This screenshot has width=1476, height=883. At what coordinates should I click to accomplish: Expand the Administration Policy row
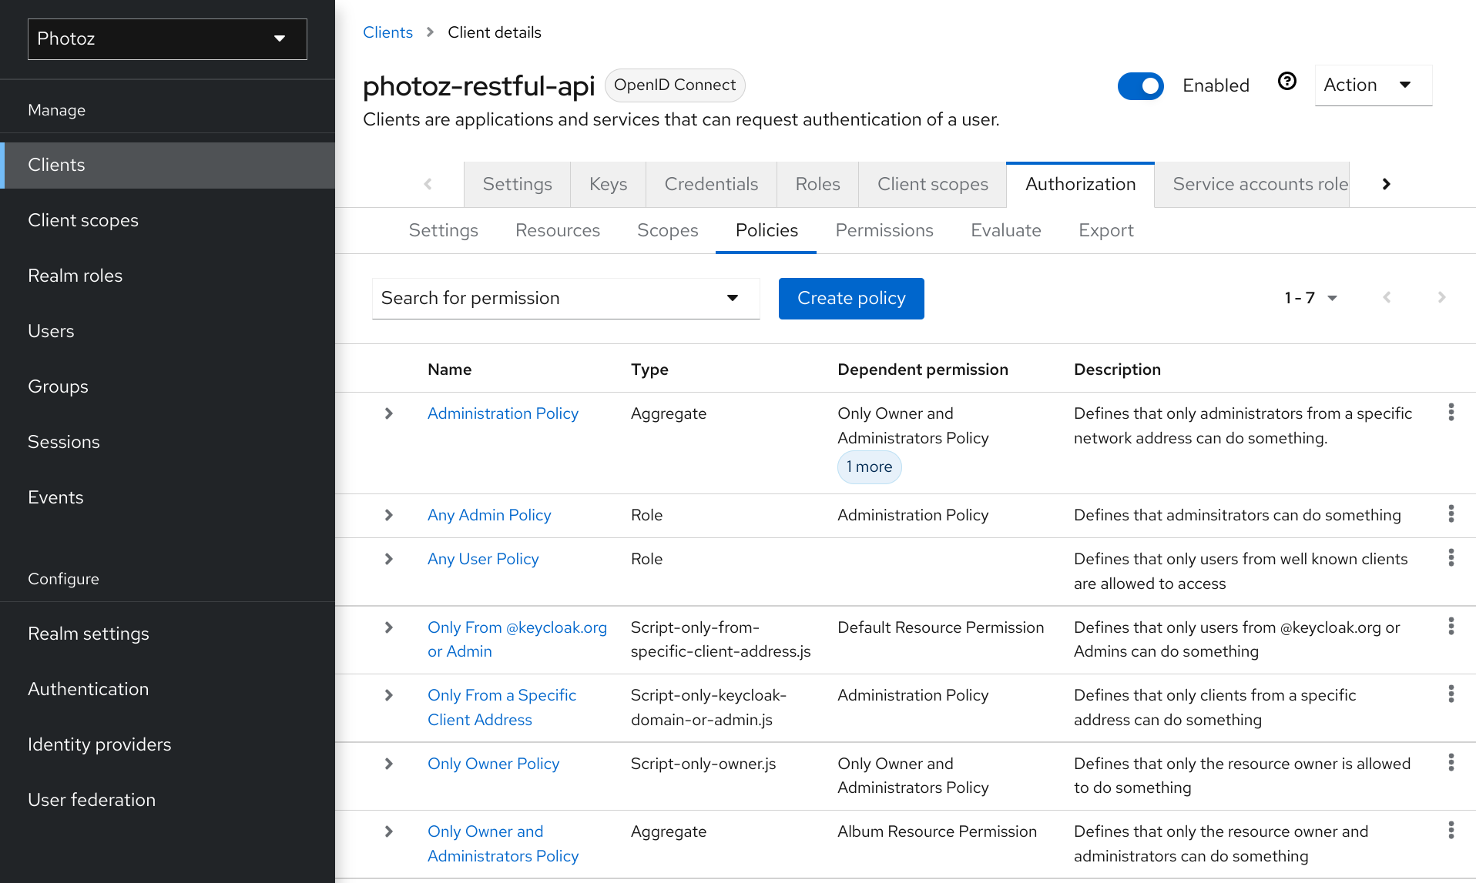pyautogui.click(x=389, y=413)
